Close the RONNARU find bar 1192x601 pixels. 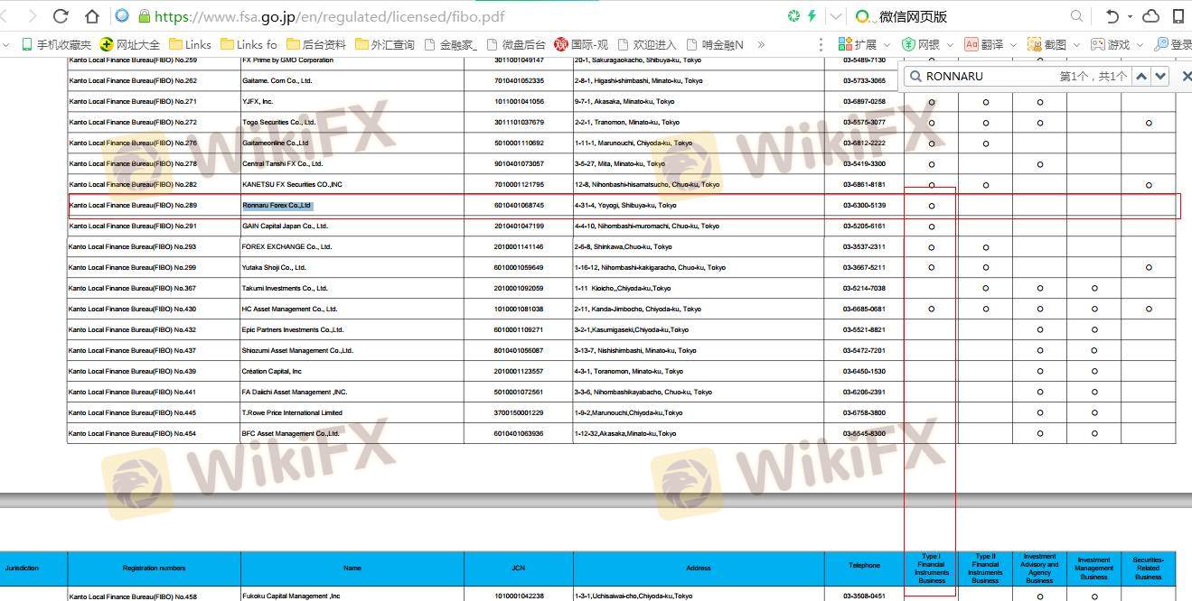(x=1186, y=77)
